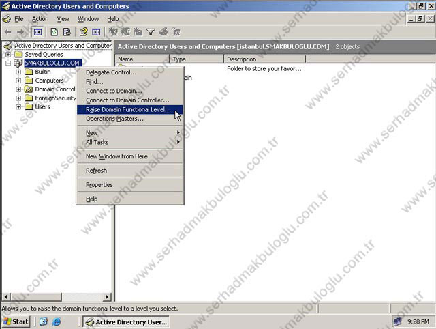Toggle the Show/Hide Console Tree button

[38, 32]
